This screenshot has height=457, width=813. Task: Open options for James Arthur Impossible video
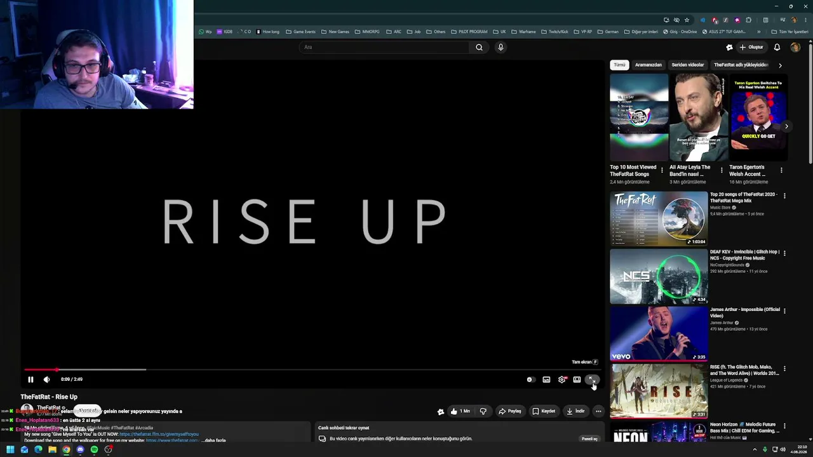784,311
